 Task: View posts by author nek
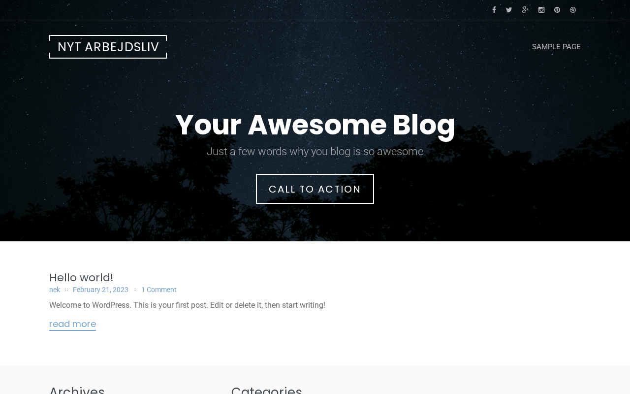click(x=55, y=290)
